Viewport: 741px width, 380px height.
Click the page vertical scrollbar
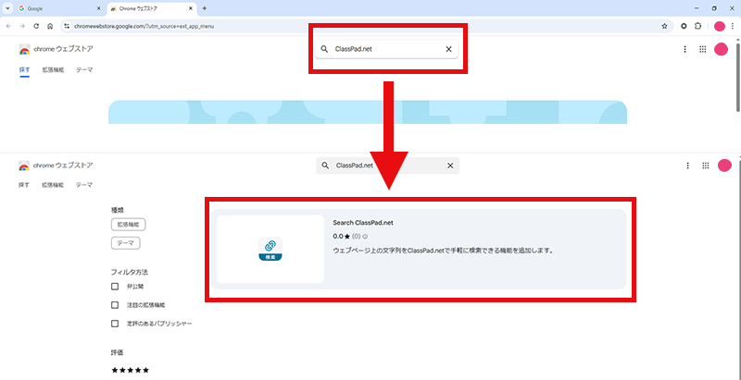738,78
